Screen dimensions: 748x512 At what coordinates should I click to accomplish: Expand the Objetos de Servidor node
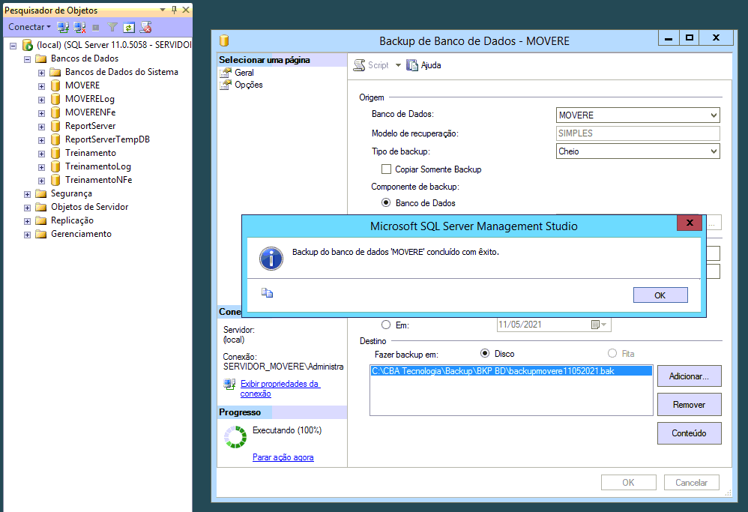point(27,208)
